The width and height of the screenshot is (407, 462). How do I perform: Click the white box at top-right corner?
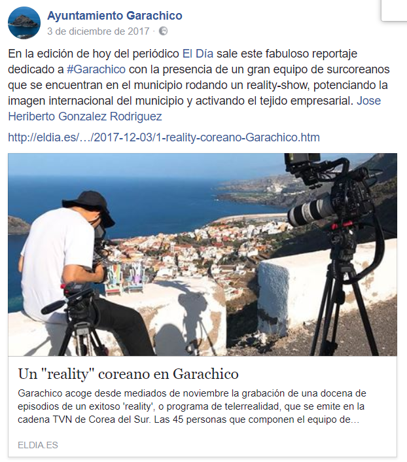coord(394,10)
